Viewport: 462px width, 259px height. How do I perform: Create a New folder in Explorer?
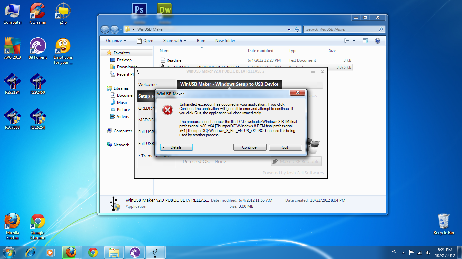pos(225,41)
